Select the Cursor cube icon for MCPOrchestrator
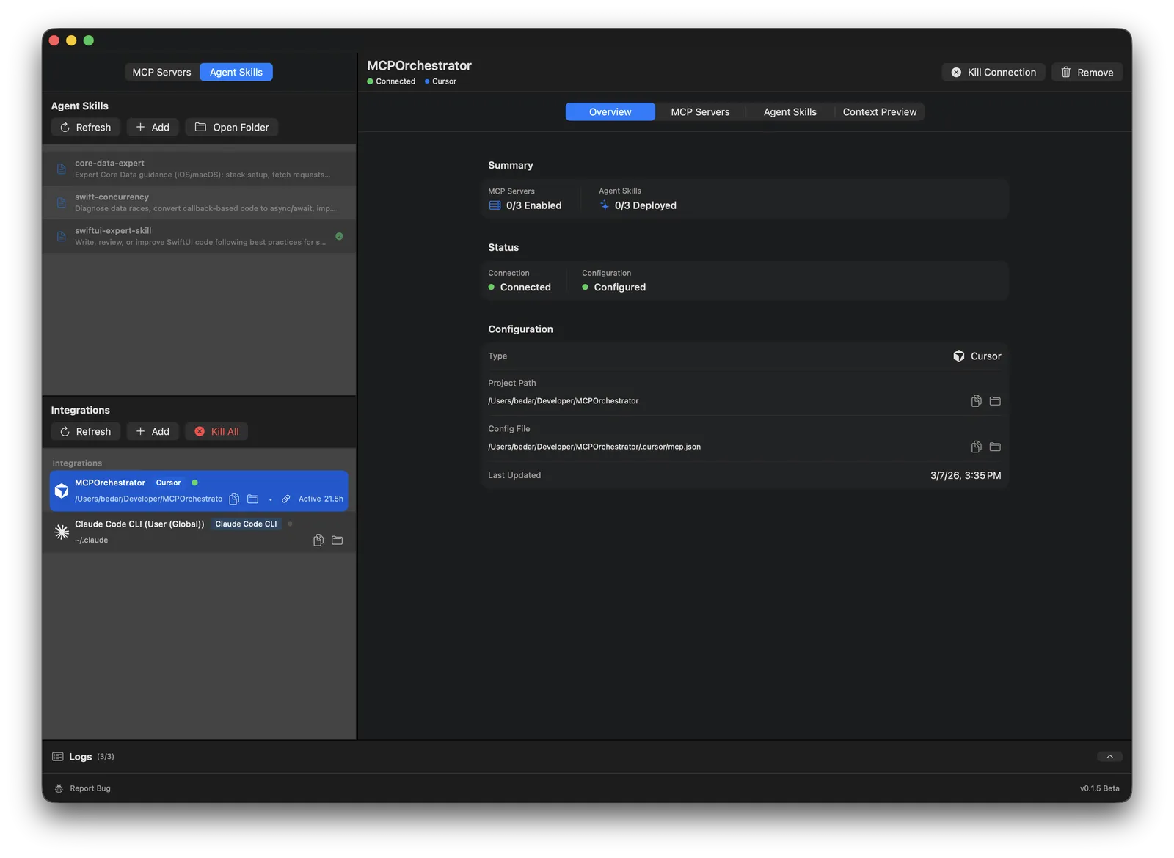This screenshot has width=1174, height=858. click(62, 490)
